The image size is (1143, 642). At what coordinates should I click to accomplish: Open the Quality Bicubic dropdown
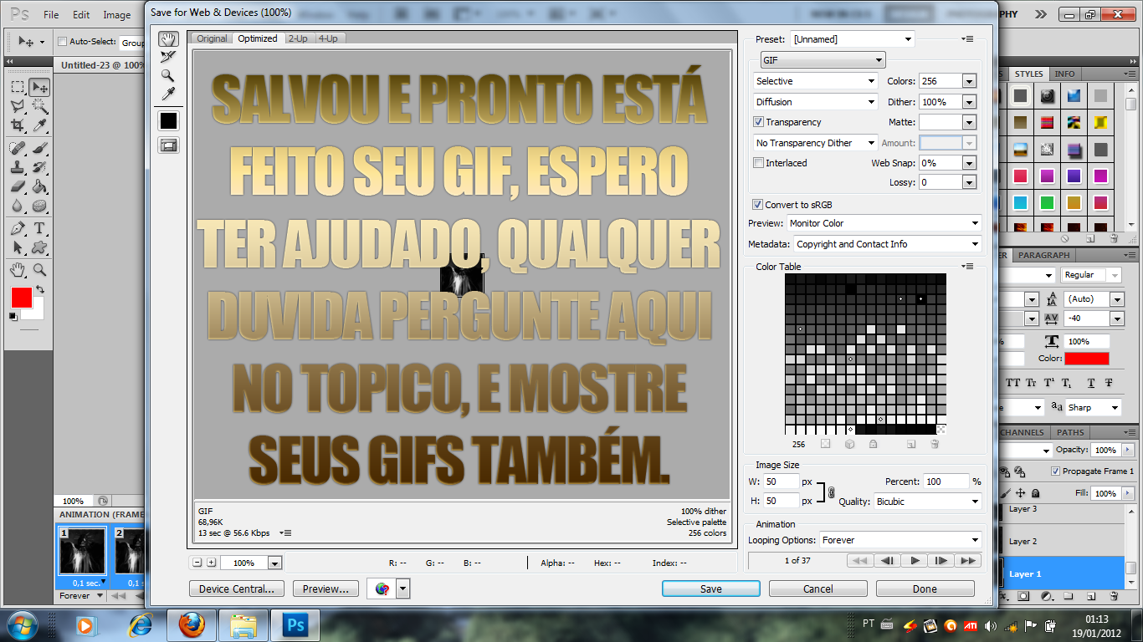click(927, 502)
